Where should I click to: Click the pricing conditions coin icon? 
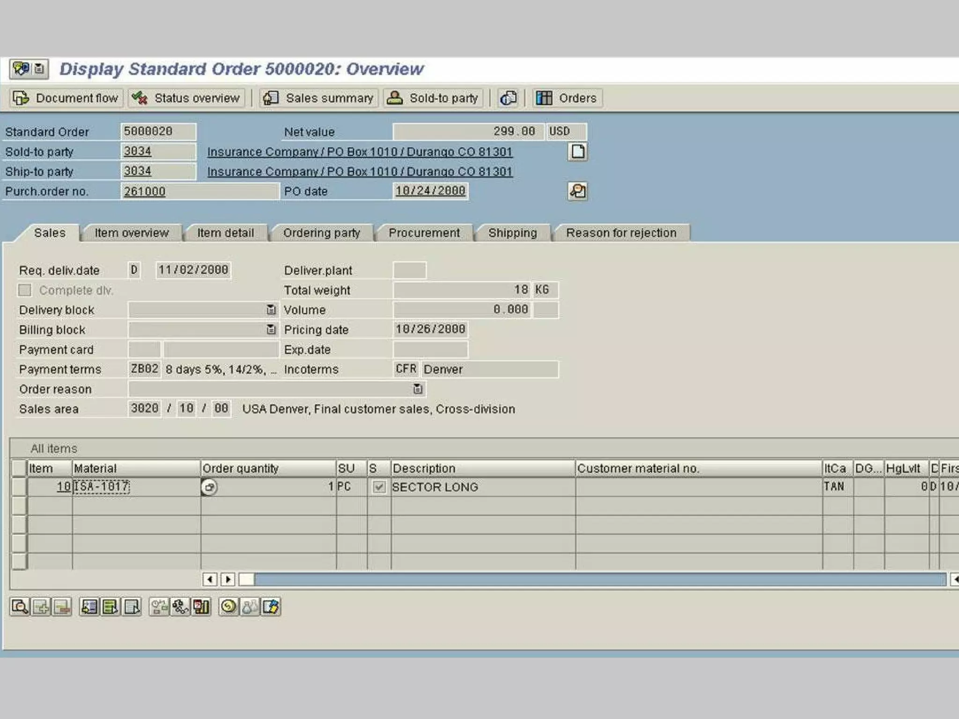(229, 607)
